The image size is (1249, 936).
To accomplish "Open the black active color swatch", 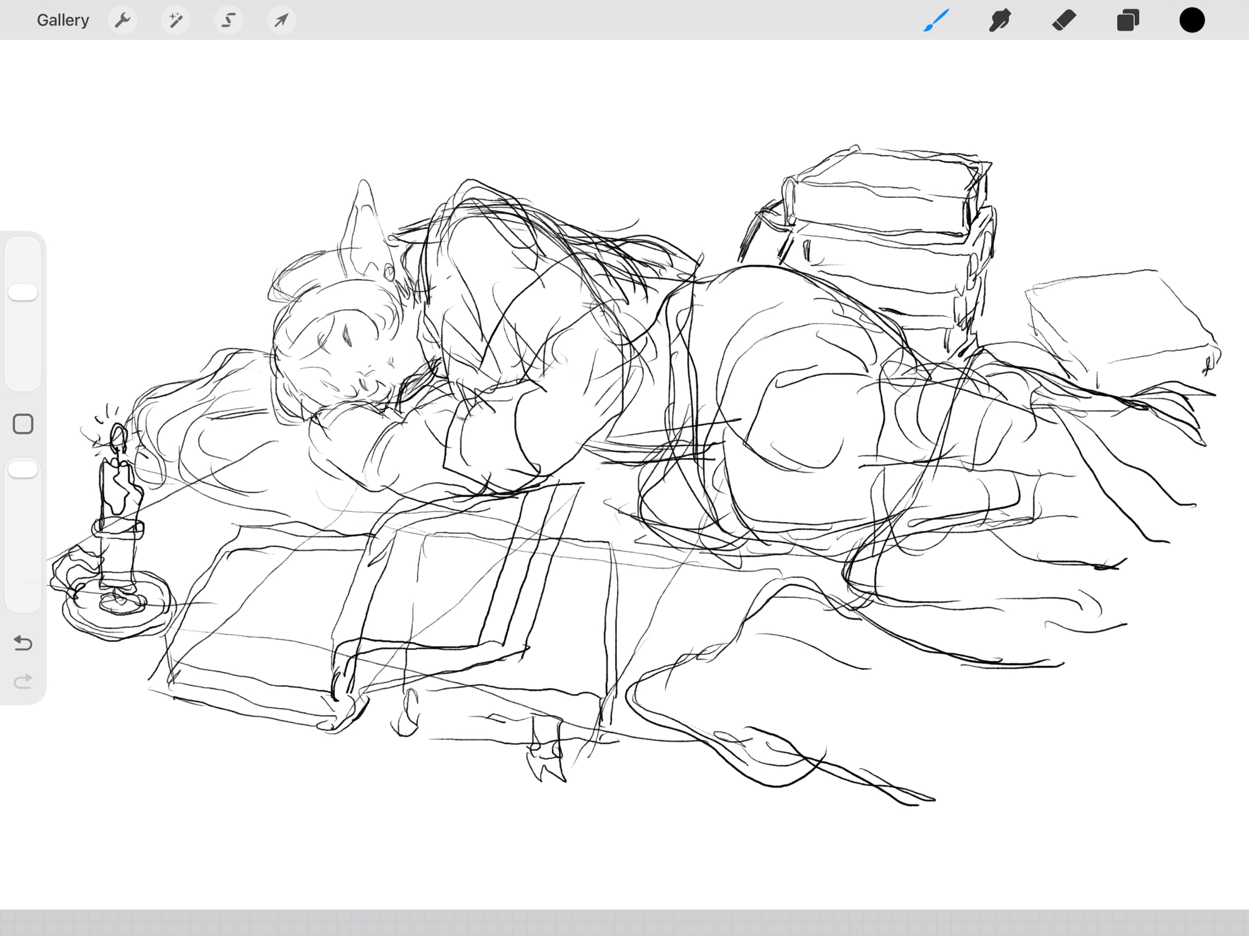I will tap(1192, 20).
